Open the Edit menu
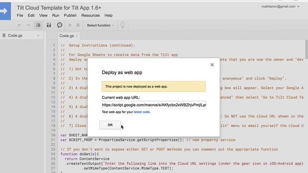Image resolution: width=308 pixels, height=173 pixels. (31, 15)
